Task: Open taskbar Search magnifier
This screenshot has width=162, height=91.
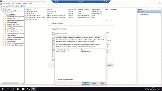Action: 8,89
